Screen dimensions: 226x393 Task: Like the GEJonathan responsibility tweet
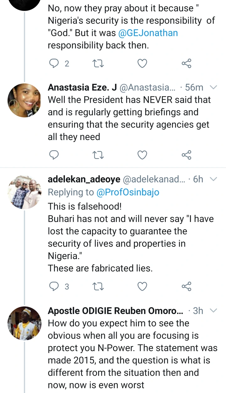143,64
